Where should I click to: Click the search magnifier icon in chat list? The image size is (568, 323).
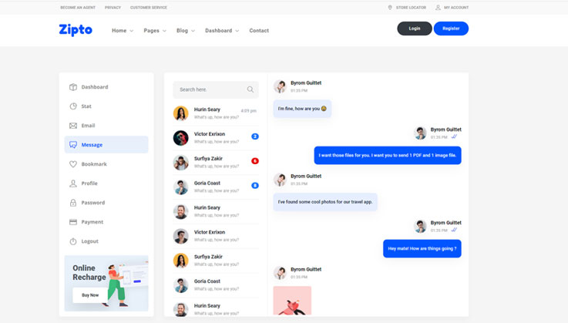(x=250, y=89)
